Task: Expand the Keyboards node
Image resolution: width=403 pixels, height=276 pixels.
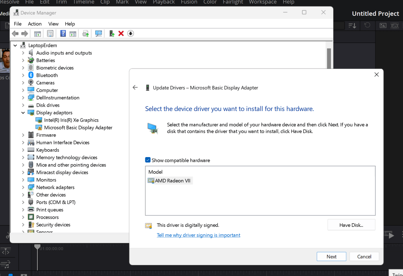Action: click(23, 150)
